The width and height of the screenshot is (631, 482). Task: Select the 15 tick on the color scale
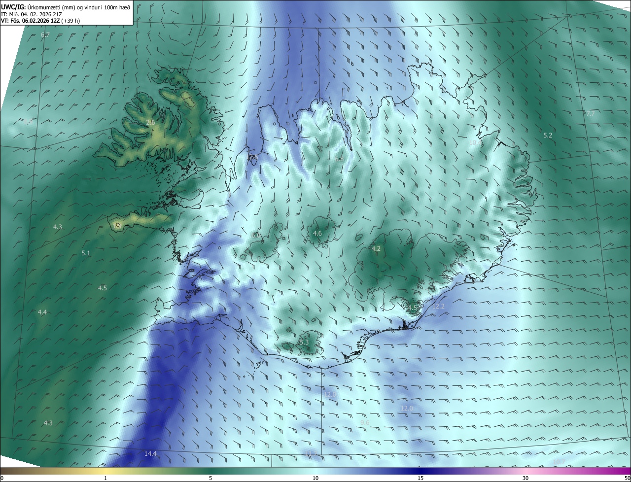point(421,478)
